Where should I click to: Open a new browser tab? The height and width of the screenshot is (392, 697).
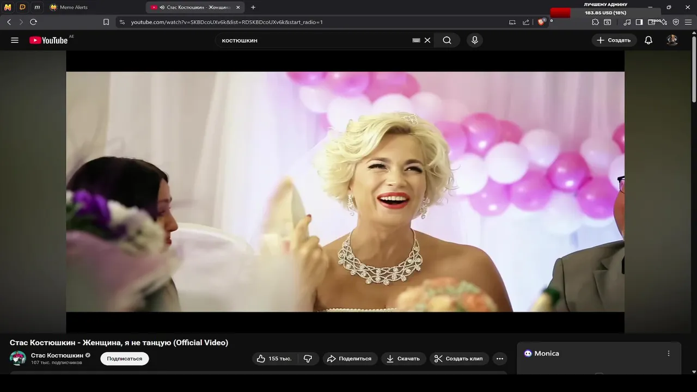pyautogui.click(x=253, y=8)
